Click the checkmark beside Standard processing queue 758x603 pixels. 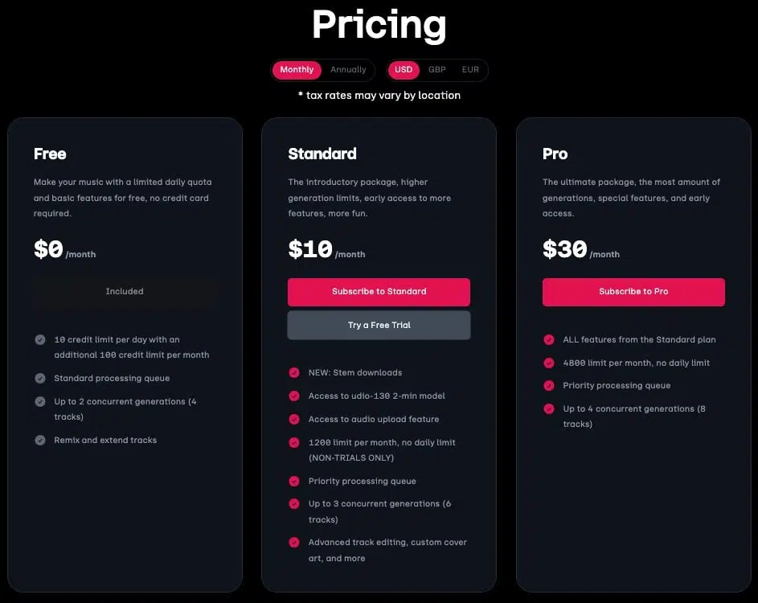(x=40, y=378)
